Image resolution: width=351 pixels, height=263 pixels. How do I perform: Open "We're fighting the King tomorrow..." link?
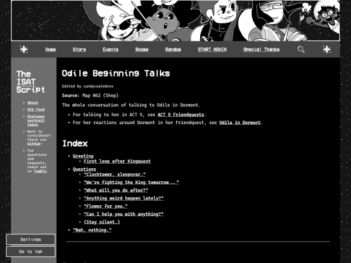(x=131, y=182)
